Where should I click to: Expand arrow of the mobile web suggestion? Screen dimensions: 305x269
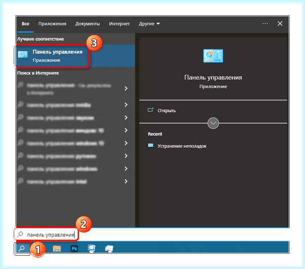[126, 105]
